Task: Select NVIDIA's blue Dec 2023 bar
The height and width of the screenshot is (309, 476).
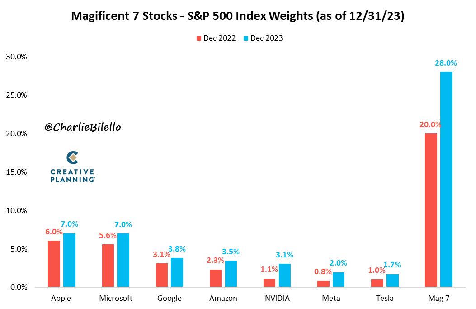Action: [x=284, y=275]
